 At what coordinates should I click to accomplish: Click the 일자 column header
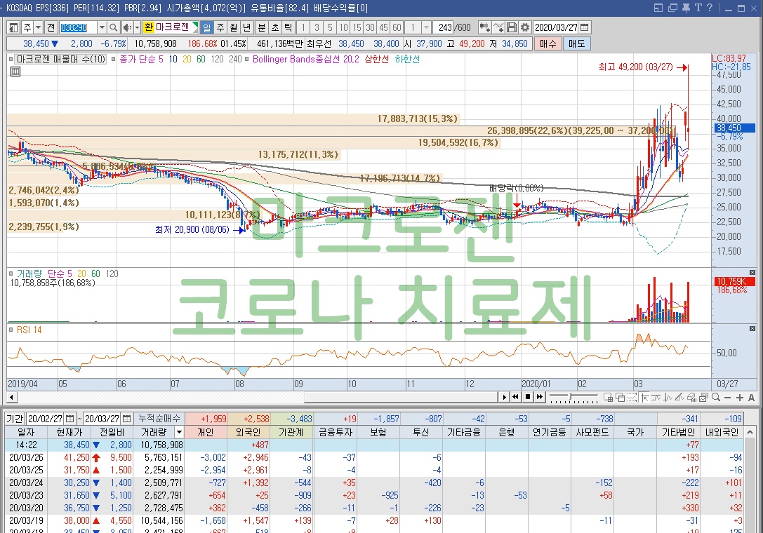coord(26,432)
